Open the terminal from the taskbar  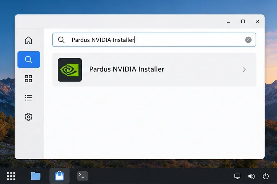(83, 176)
